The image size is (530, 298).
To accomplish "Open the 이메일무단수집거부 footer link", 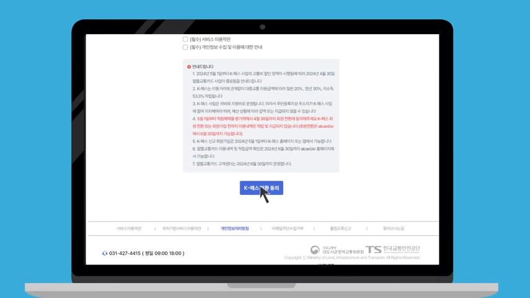I will (287, 228).
